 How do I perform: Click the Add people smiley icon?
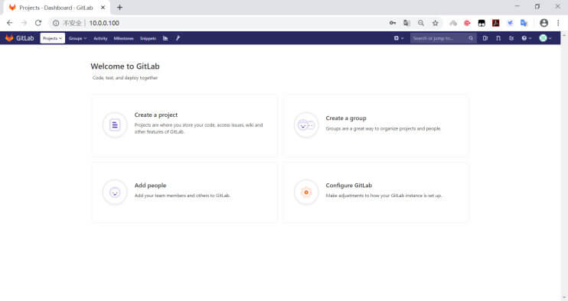115,193
